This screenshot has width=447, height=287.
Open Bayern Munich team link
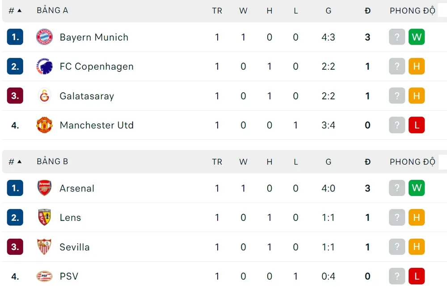94,37
